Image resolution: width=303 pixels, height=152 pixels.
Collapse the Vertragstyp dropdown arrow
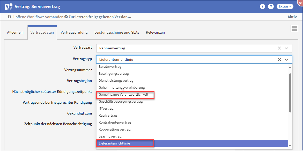click(x=286, y=59)
